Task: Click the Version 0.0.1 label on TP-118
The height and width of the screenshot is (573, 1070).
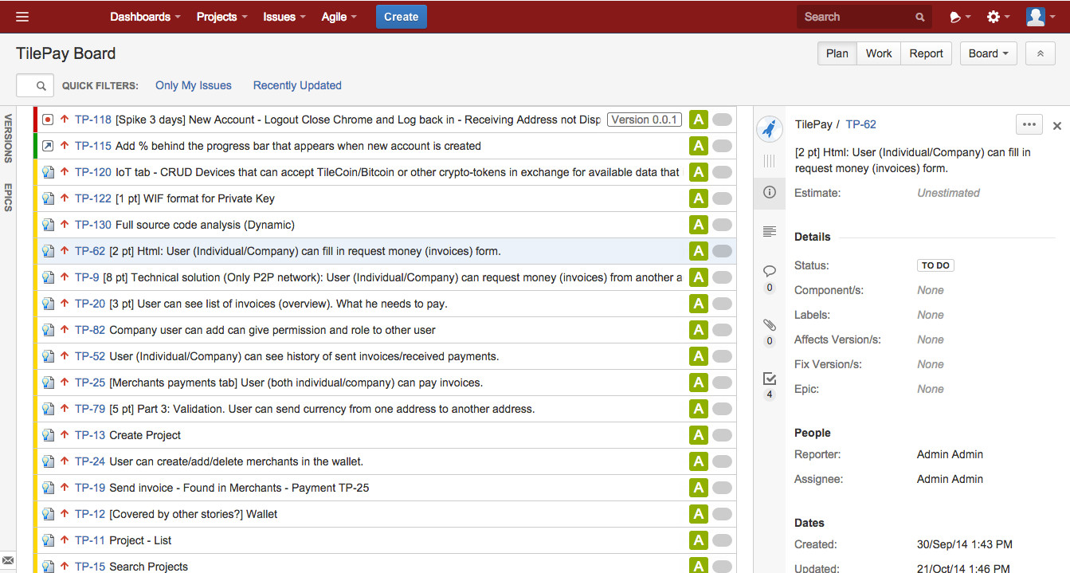Action: [x=645, y=120]
